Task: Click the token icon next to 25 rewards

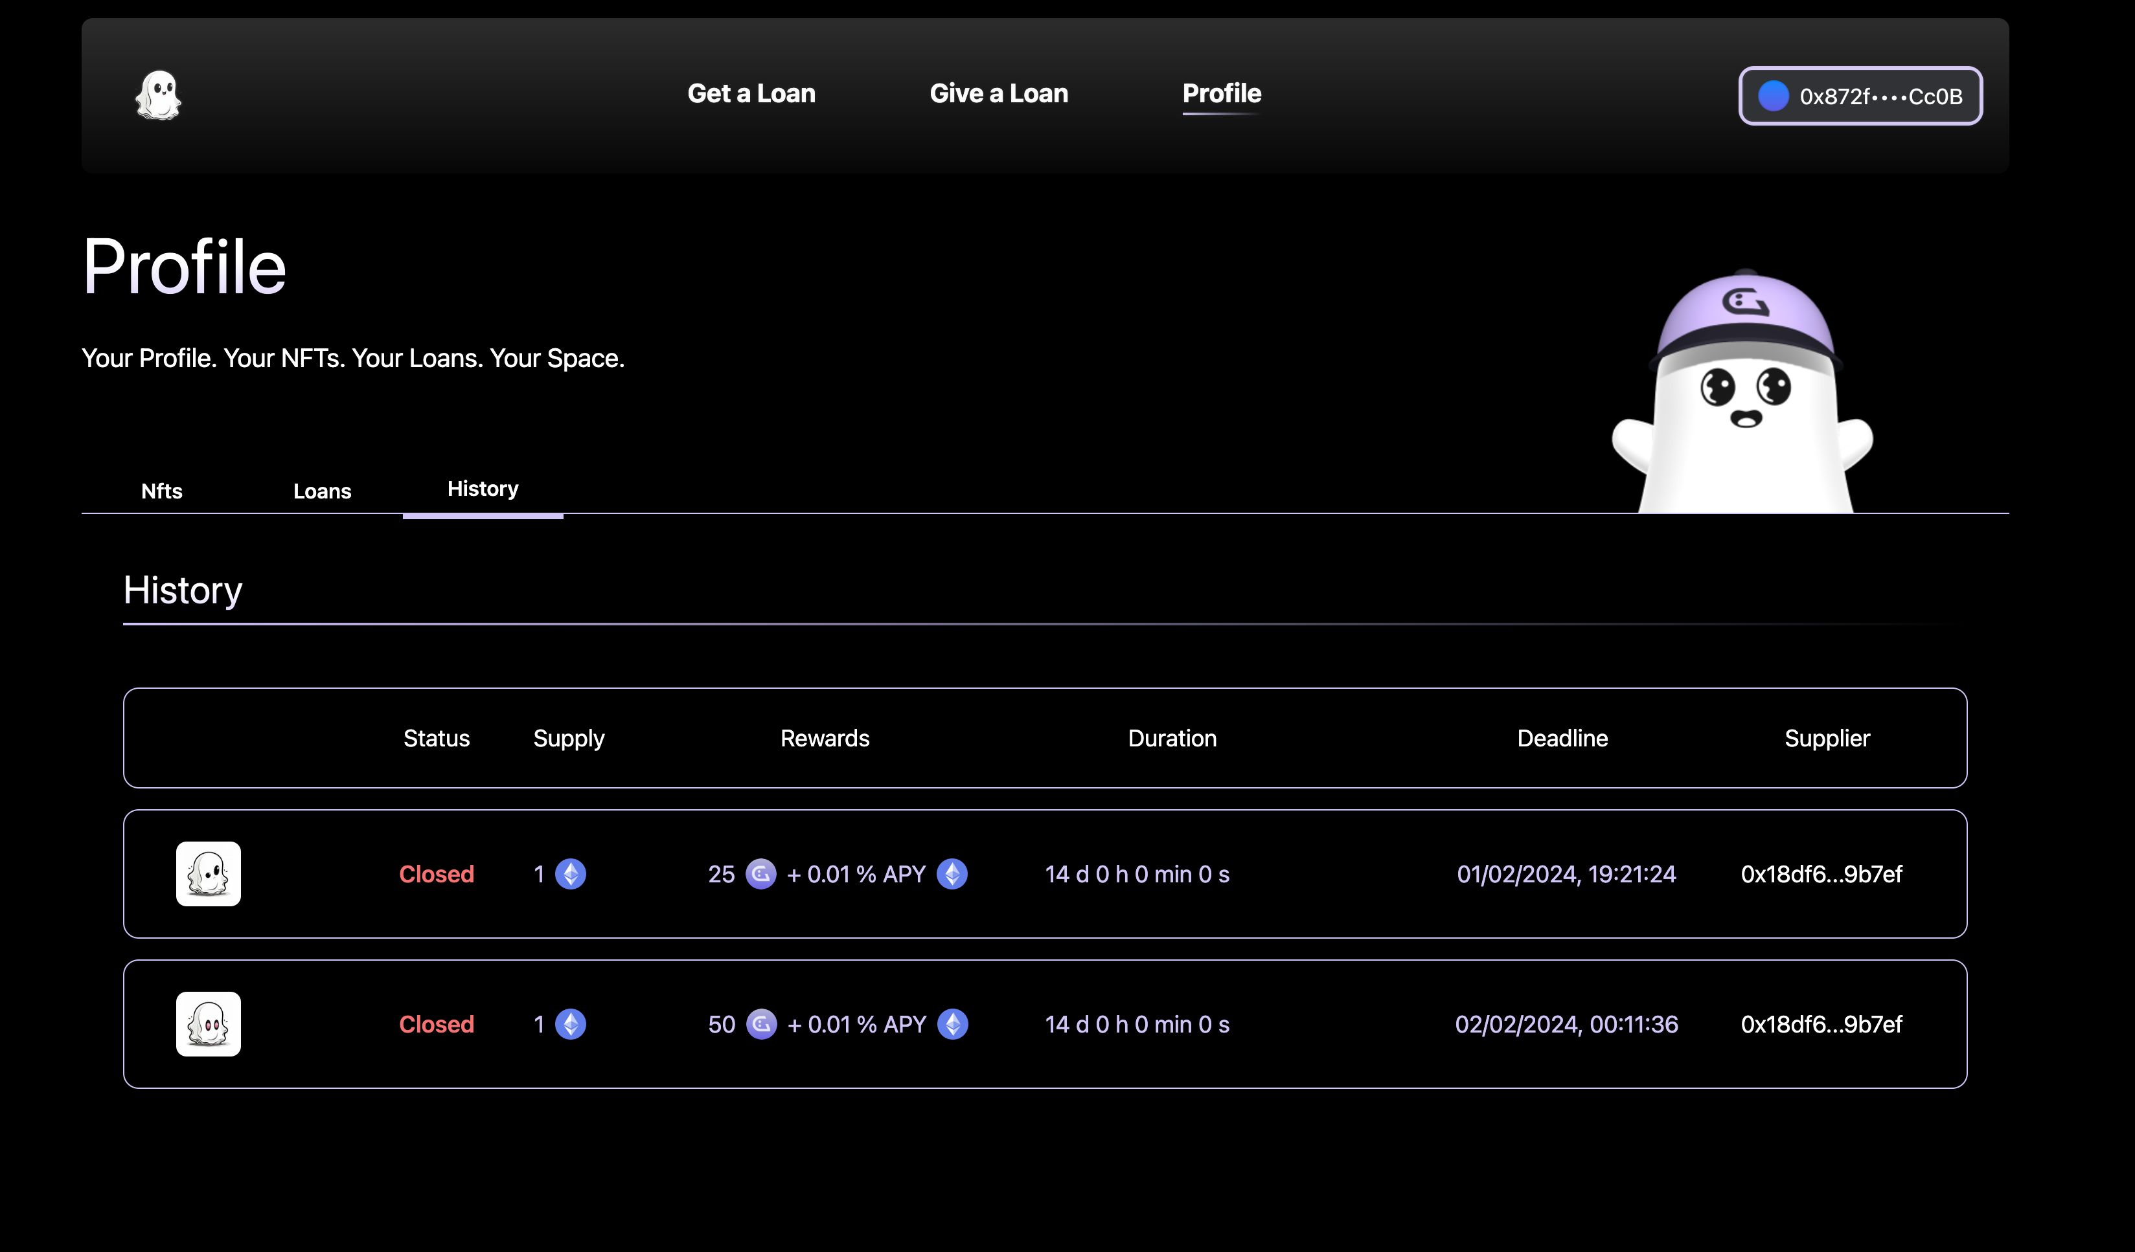Action: click(760, 873)
